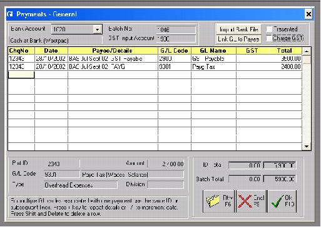Click the Import Bank File button
The width and height of the screenshot is (321, 227).
click(238, 29)
